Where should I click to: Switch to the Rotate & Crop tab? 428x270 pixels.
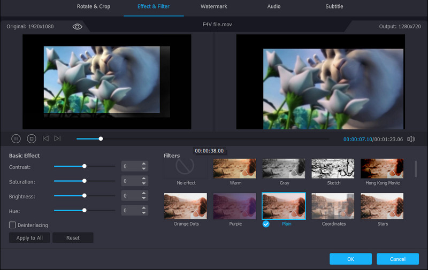94,6
